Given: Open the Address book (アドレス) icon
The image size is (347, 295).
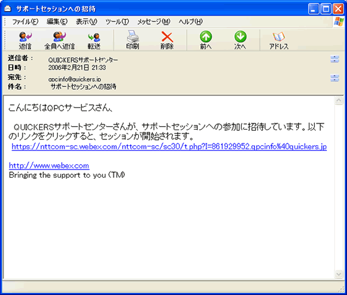Looking at the screenshot, I should [x=279, y=40].
